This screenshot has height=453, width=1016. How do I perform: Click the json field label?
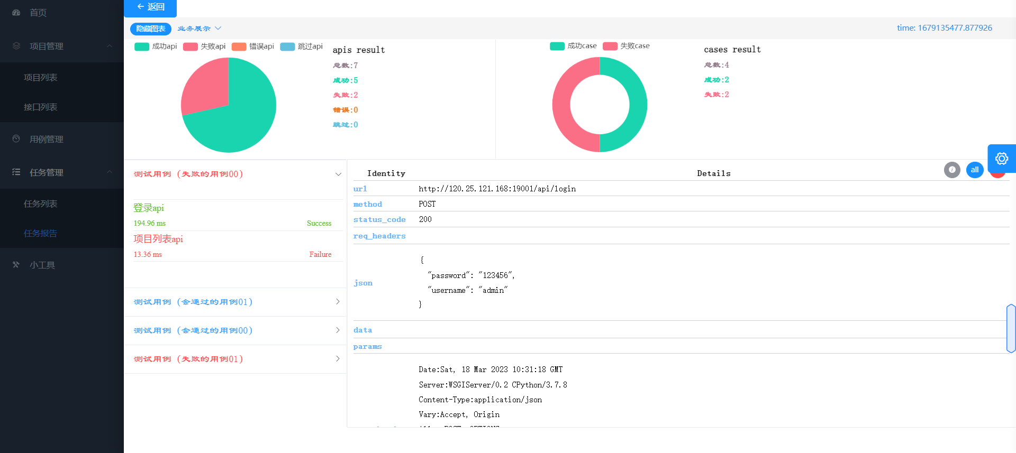click(363, 283)
